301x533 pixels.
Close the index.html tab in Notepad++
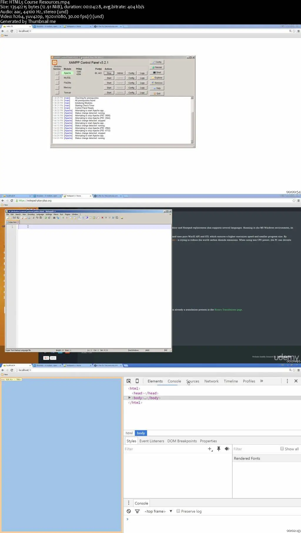coord(18,222)
